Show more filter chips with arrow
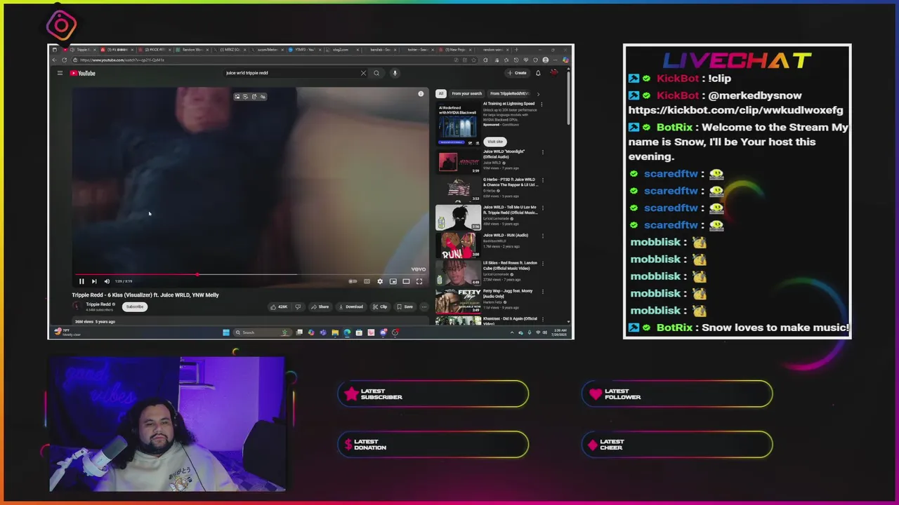The width and height of the screenshot is (899, 505). click(x=538, y=93)
